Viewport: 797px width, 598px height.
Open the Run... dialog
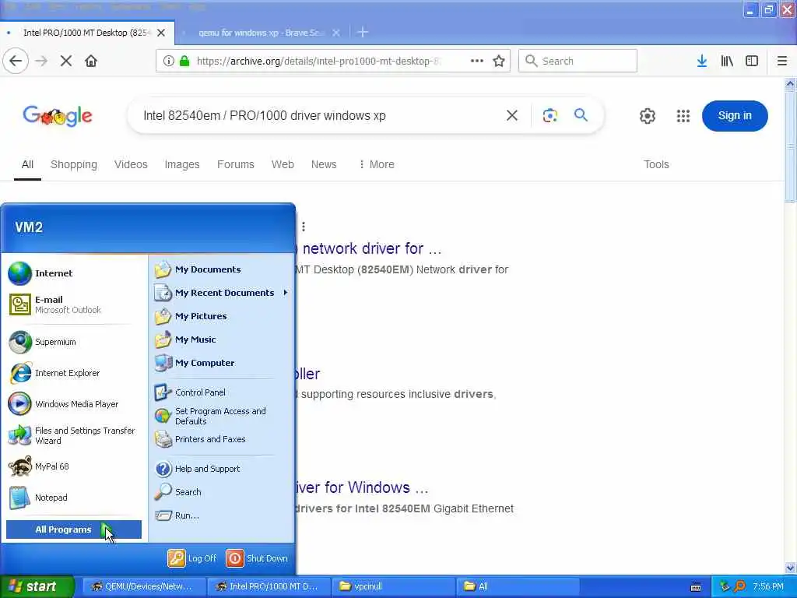[x=221, y=515]
